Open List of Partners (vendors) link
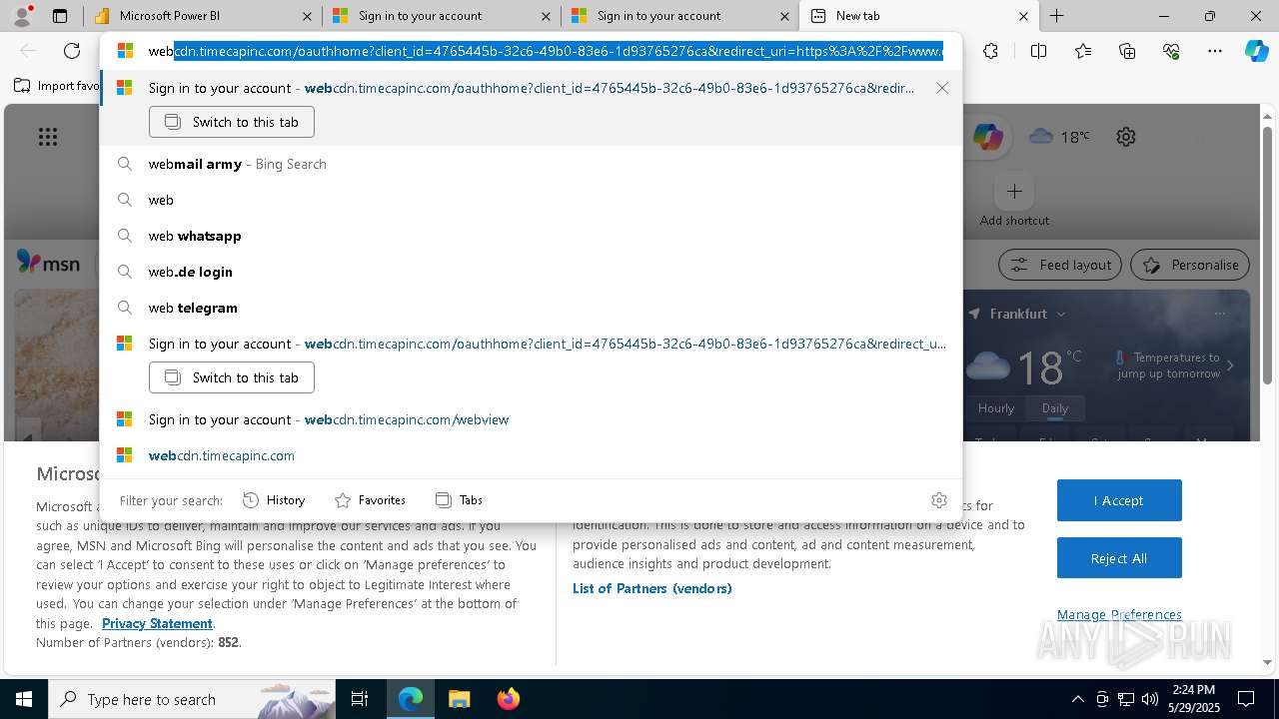Screen dimensions: 1279x719 (x=652, y=588)
